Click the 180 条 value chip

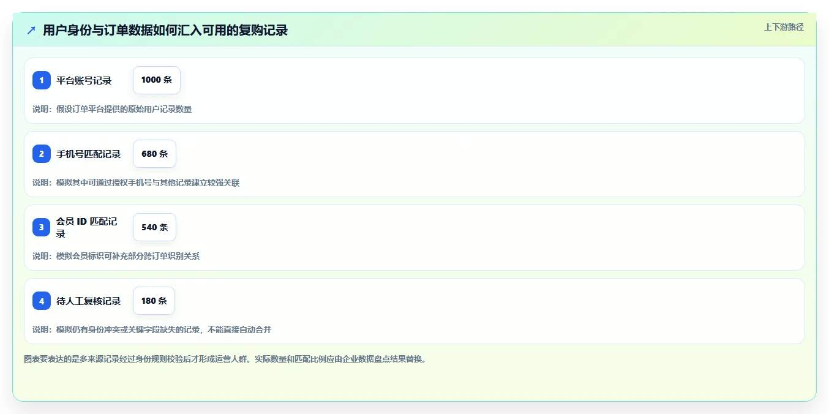coord(154,301)
